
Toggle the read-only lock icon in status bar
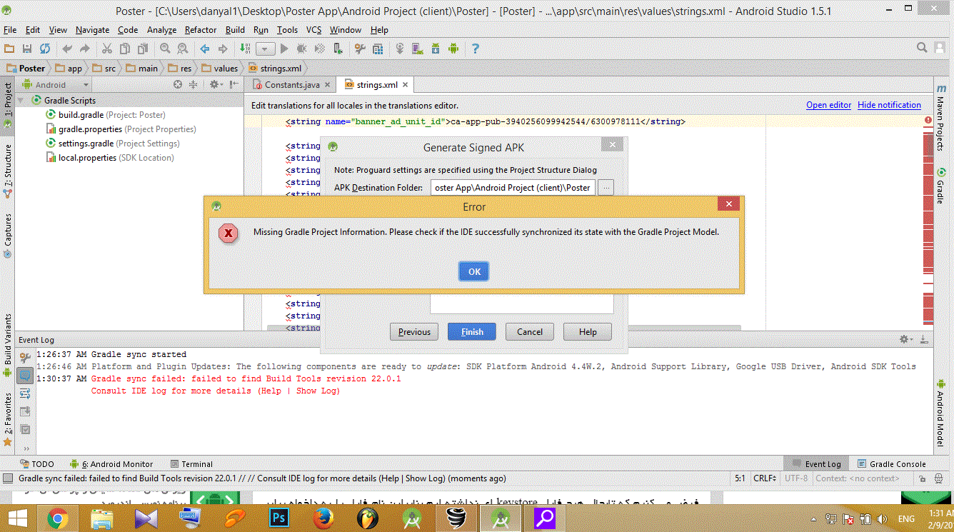pos(922,478)
